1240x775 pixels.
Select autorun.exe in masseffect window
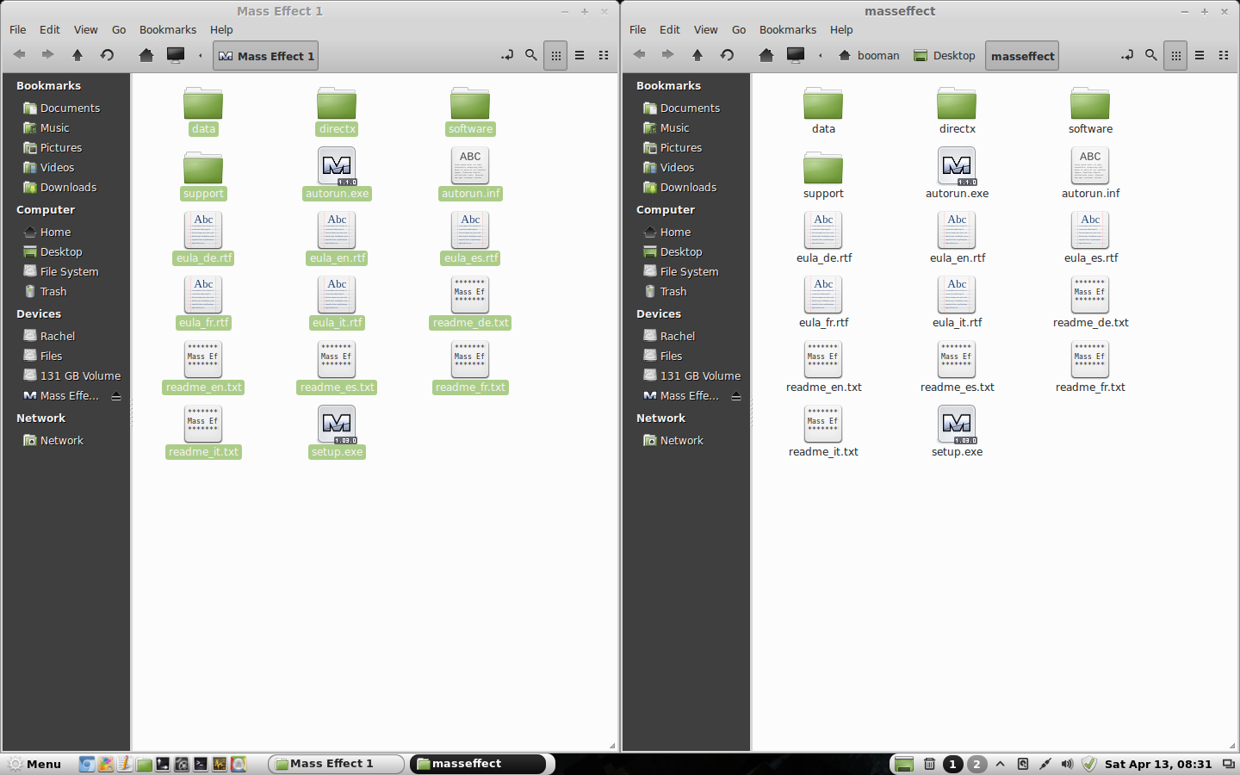point(957,174)
